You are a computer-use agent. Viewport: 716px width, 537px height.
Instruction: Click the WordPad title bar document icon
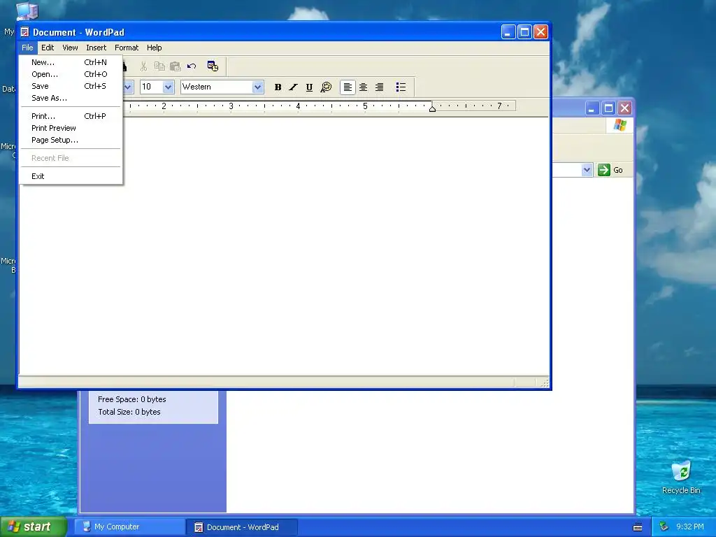24,32
